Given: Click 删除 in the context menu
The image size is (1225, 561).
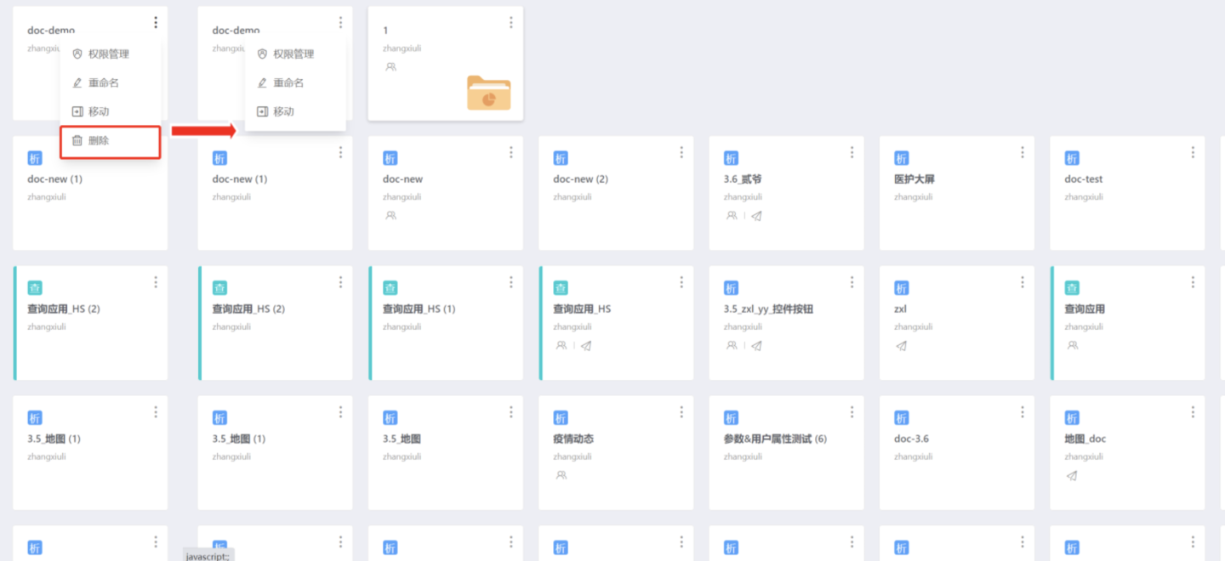Looking at the screenshot, I should 100,141.
